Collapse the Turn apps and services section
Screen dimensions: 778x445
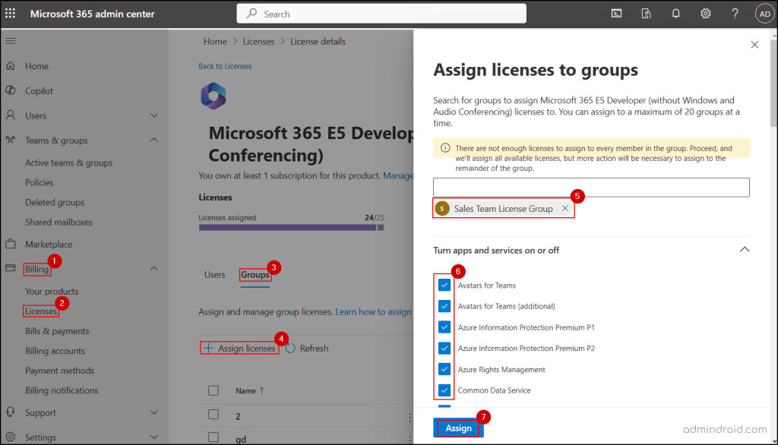point(745,249)
